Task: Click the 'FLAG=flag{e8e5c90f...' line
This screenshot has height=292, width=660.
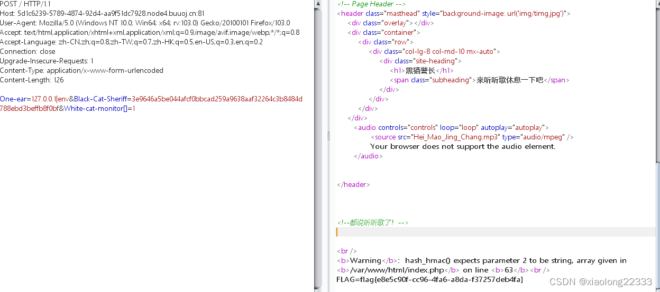Action: [430, 279]
